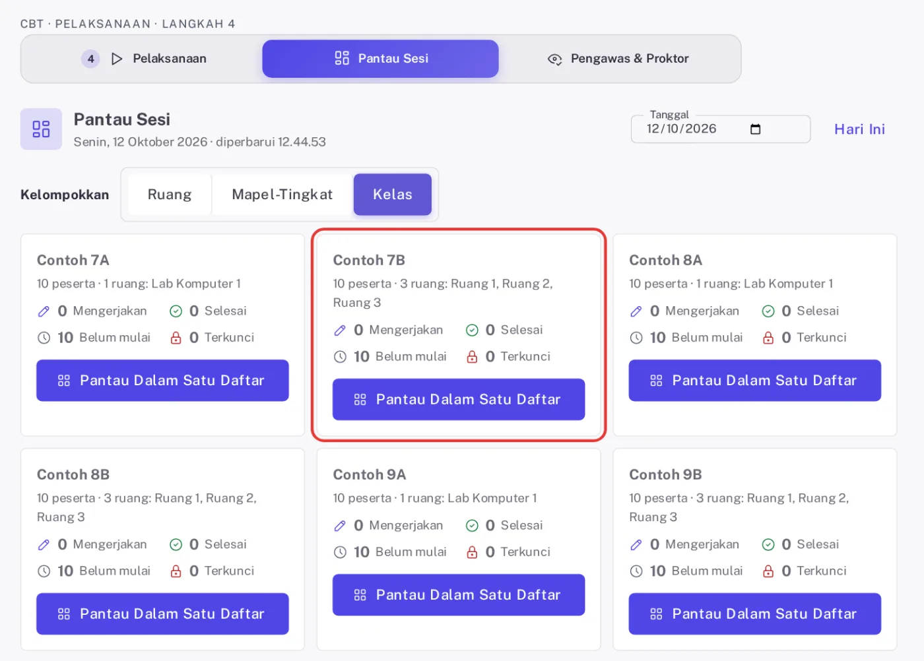Click the pencil Mengerjakan icon in Contoh 7A
Image resolution: width=924 pixels, height=661 pixels.
click(x=44, y=311)
